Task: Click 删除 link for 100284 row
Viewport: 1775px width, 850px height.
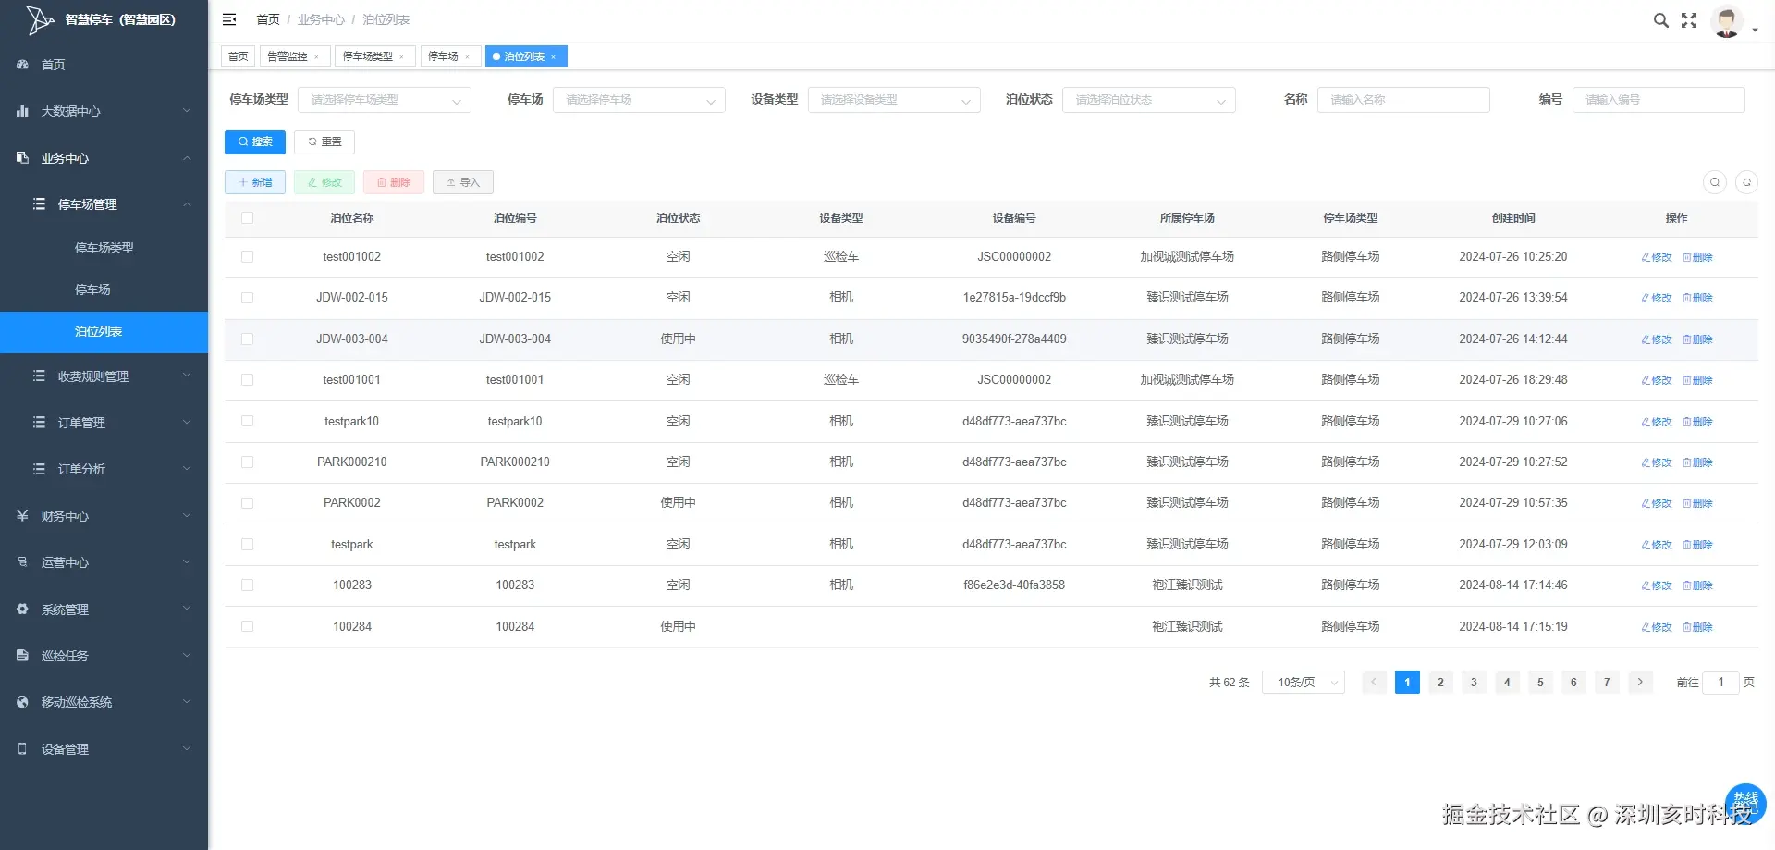Action: pyautogui.click(x=1698, y=627)
